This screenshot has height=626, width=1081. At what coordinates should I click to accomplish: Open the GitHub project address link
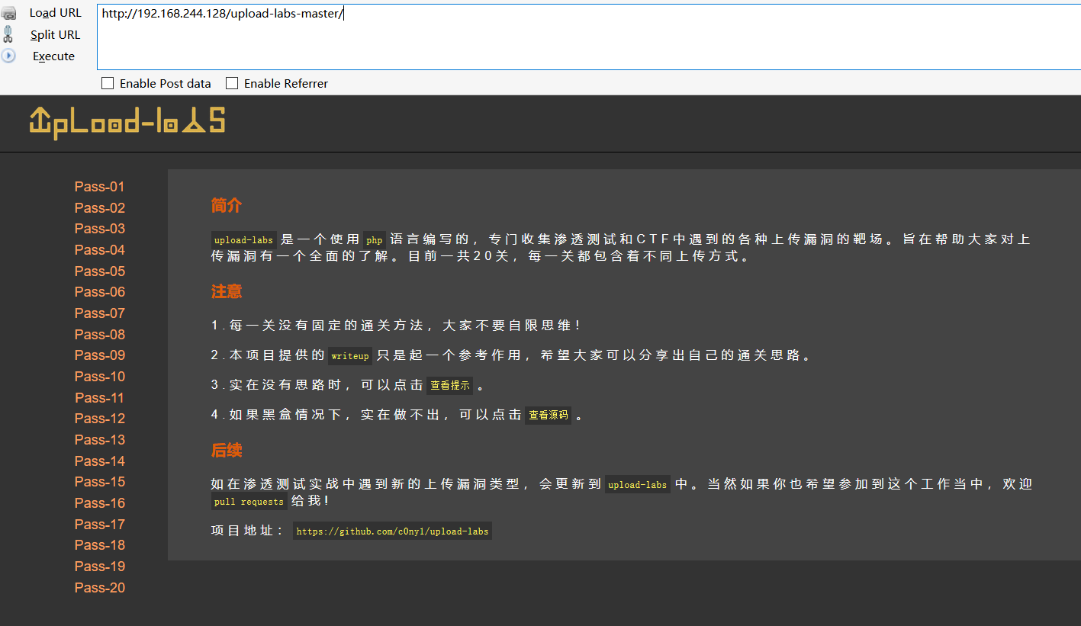[392, 531]
